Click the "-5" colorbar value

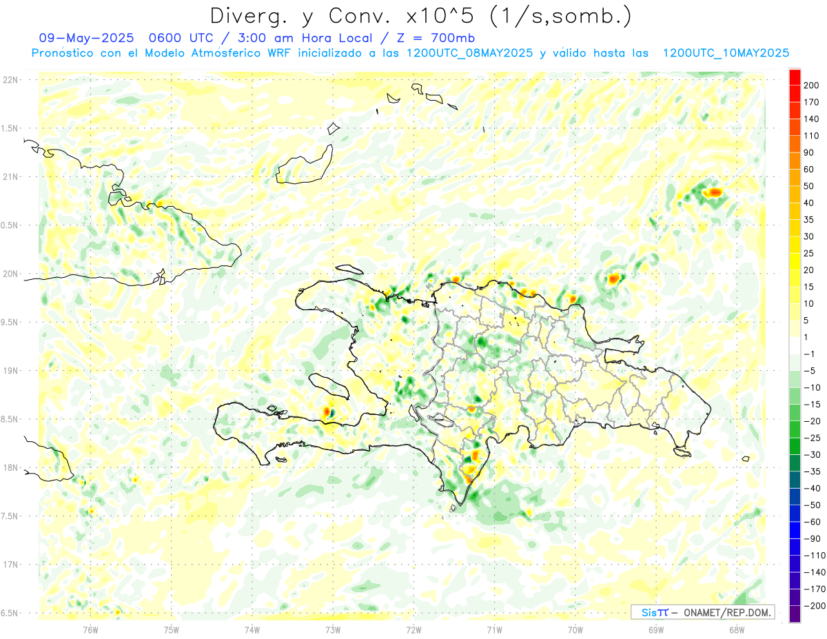point(809,371)
